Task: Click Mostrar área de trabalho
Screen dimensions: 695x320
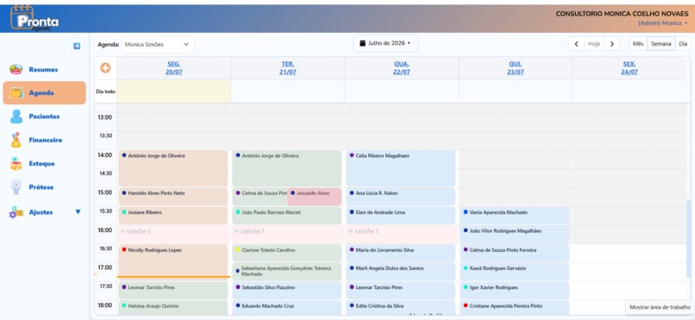Action: 660,307
